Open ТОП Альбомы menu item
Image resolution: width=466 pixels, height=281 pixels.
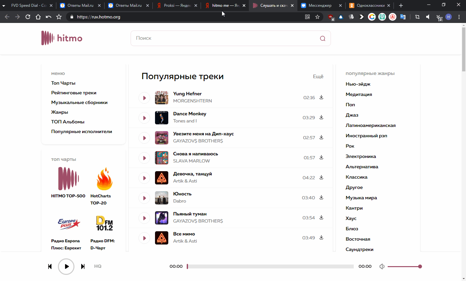pos(68,122)
